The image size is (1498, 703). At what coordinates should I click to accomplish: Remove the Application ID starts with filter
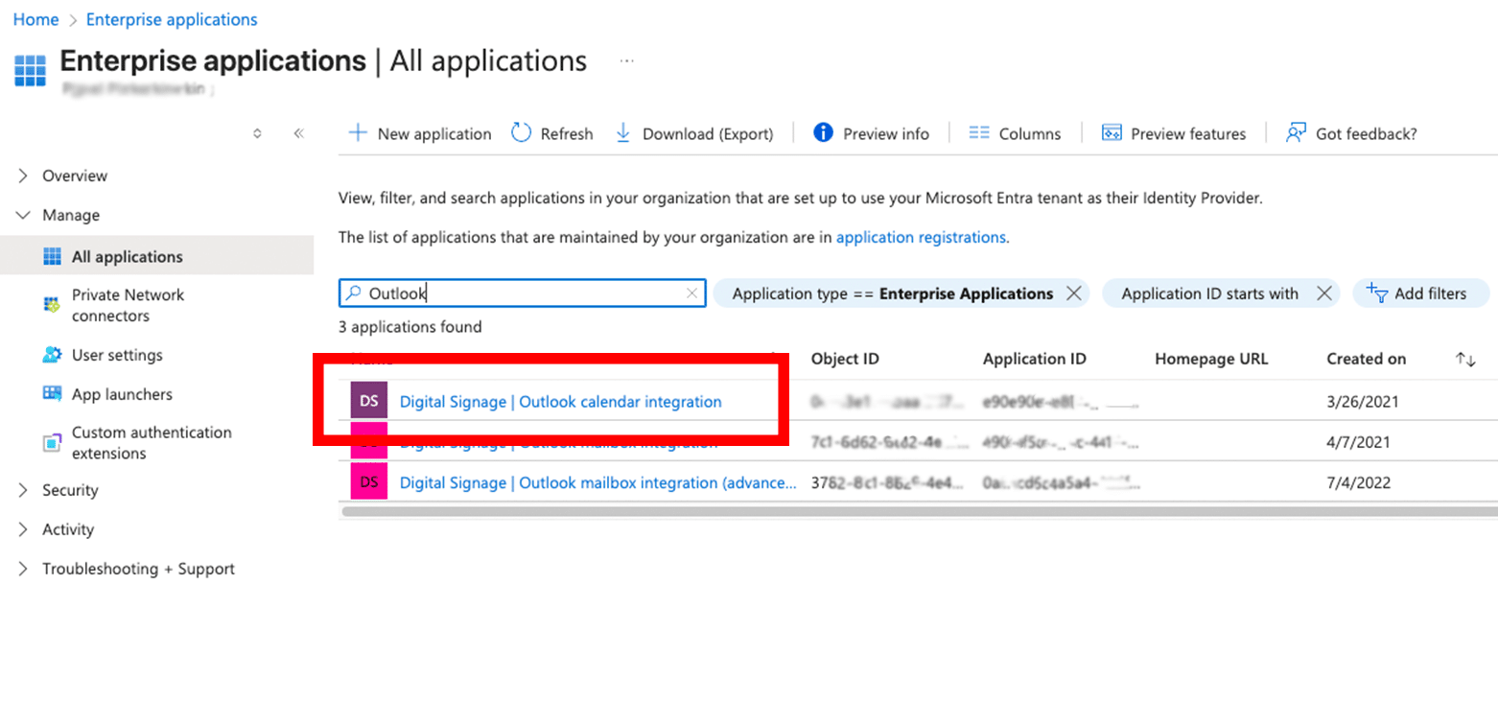point(1324,293)
